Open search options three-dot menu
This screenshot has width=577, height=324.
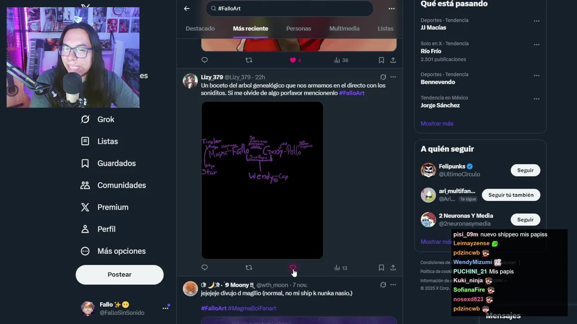[392, 9]
